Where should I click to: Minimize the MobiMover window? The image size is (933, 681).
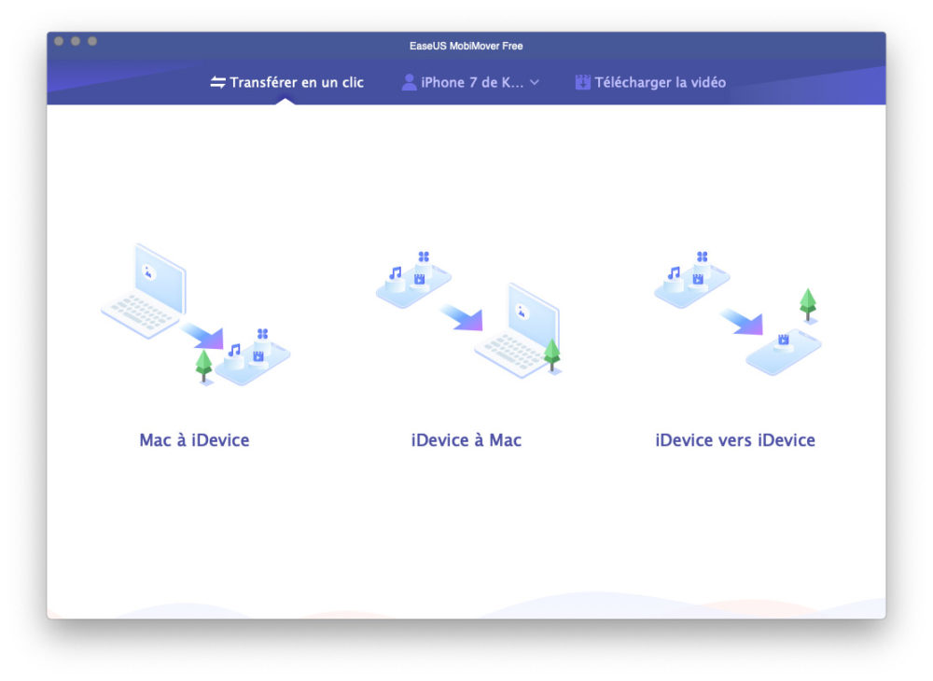coord(76,42)
